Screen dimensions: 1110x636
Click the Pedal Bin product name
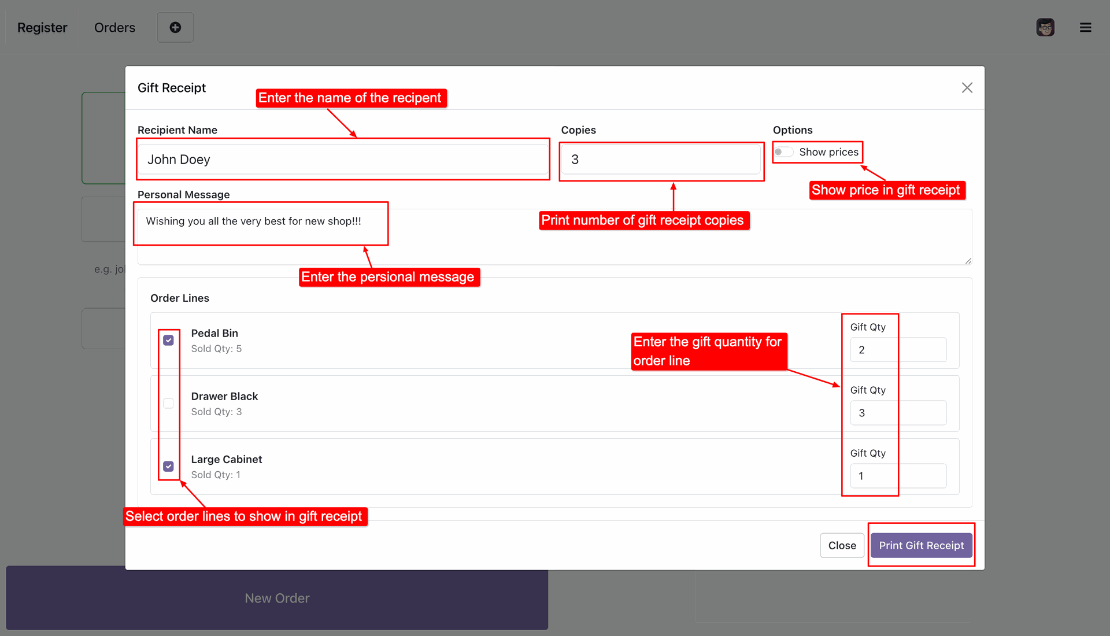coord(214,333)
